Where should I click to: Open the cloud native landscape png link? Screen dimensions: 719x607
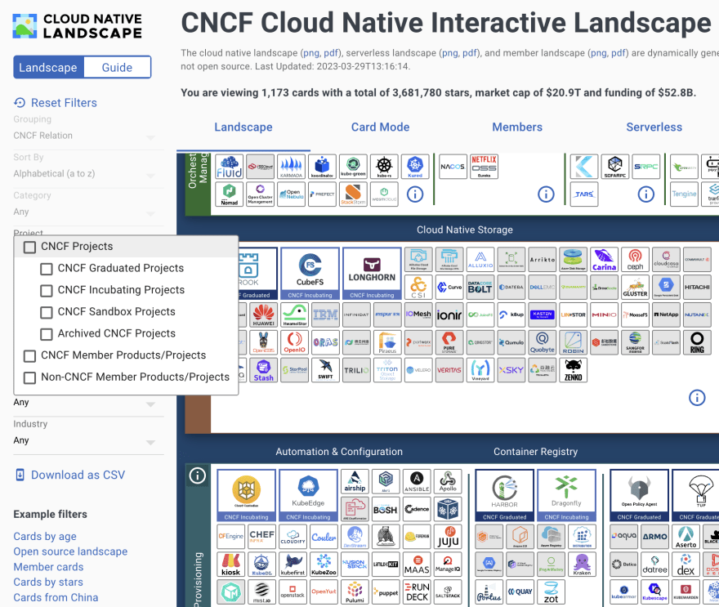coord(311,53)
